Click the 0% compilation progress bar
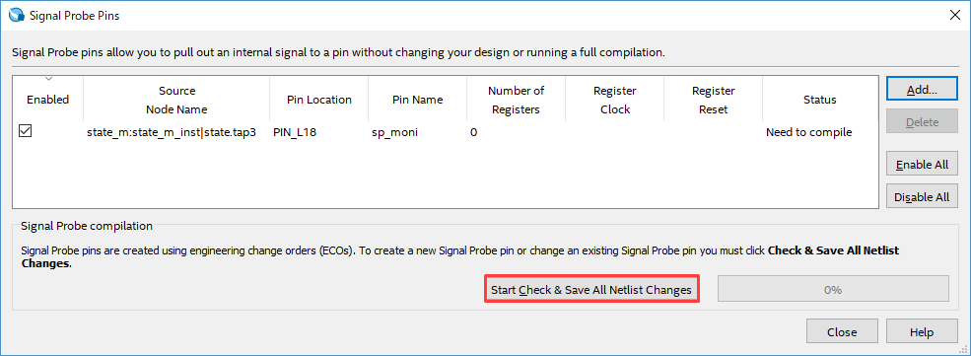The image size is (971, 356). [833, 289]
